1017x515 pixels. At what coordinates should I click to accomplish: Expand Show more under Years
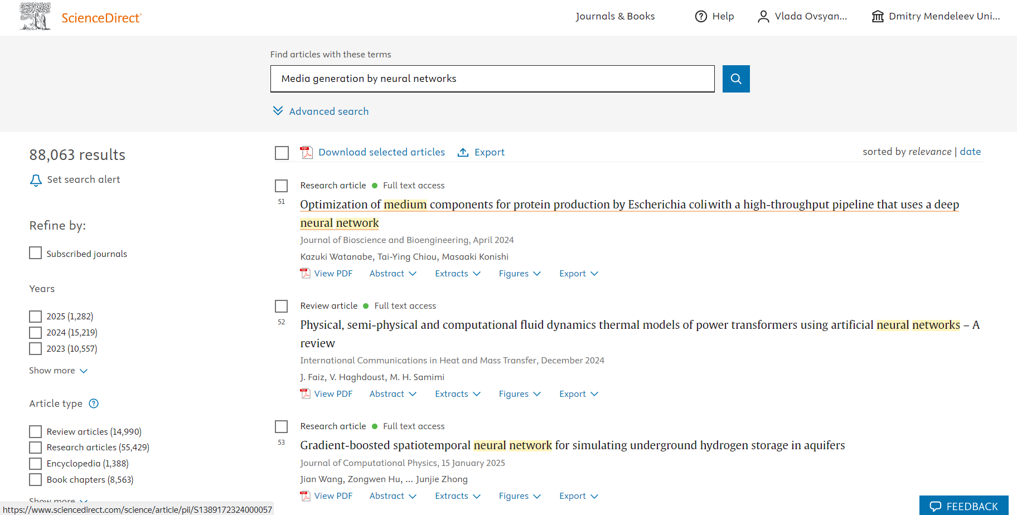[x=58, y=371]
